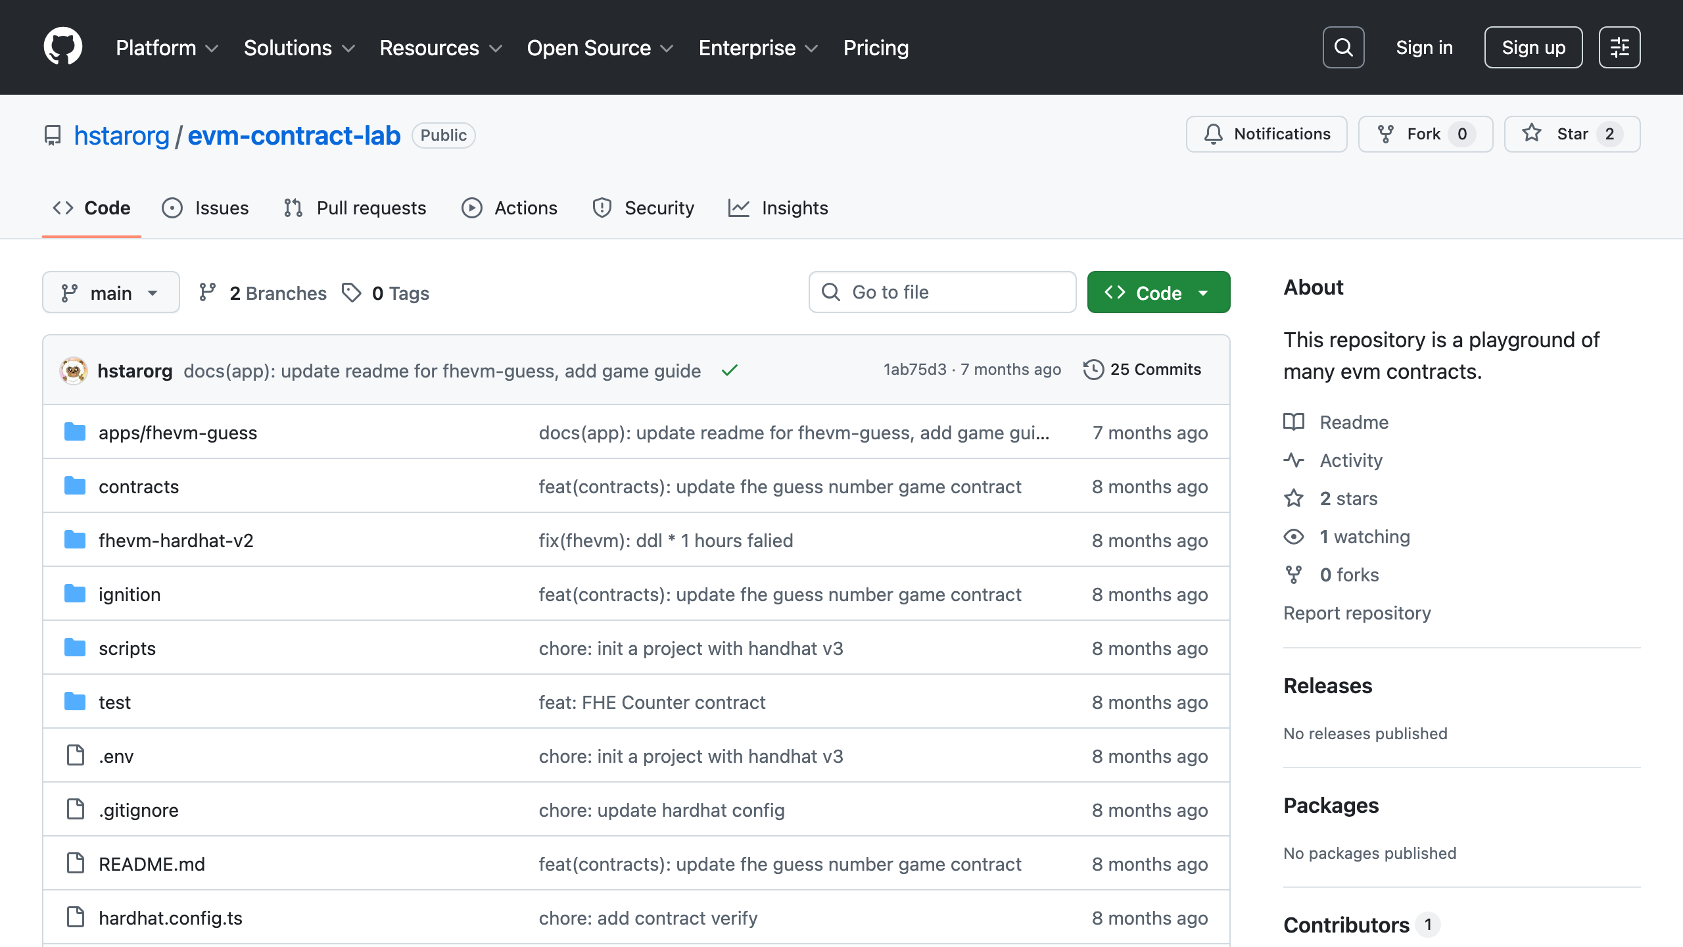Star the evm-contract-lab repository
The image size is (1683, 947).
coord(1571,134)
